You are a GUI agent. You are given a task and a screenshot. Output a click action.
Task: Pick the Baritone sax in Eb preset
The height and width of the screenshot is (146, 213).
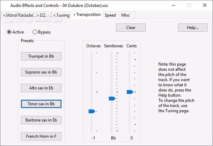41,120
